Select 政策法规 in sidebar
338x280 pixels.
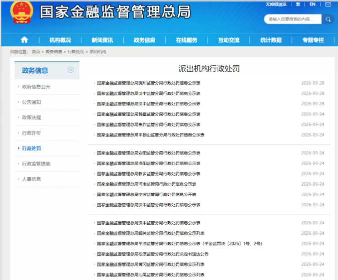pos(32,117)
